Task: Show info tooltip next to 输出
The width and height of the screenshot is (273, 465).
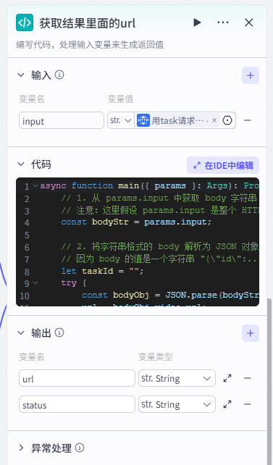Action: (x=59, y=332)
